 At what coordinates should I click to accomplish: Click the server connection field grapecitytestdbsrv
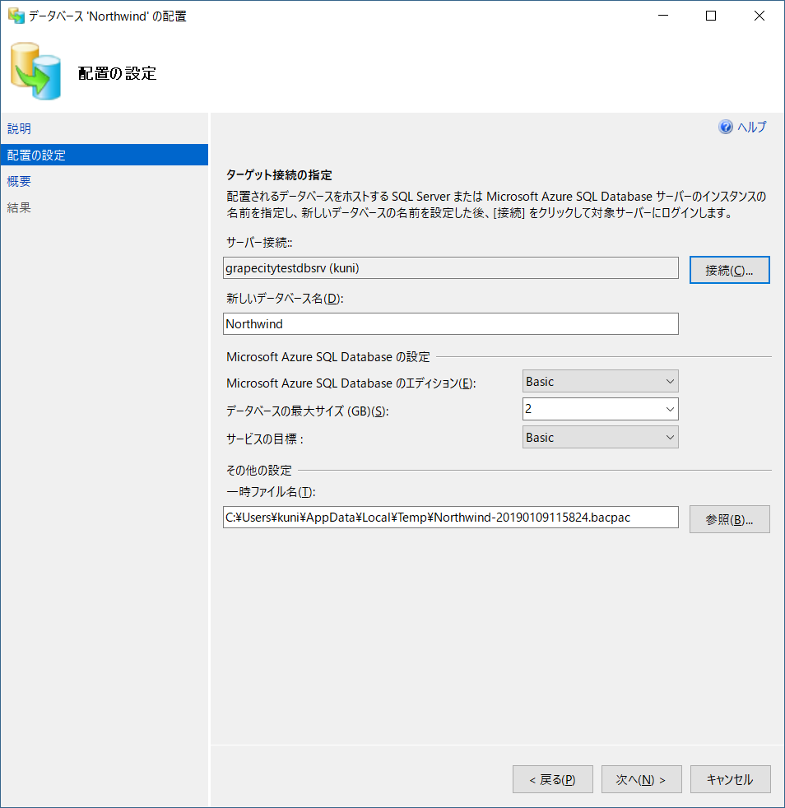coord(450,268)
